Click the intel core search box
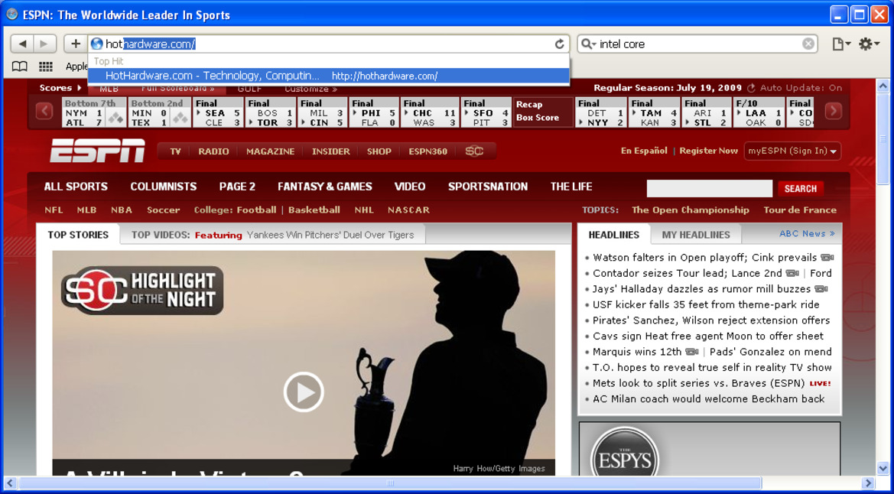The width and height of the screenshot is (894, 494). tap(698, 44)
